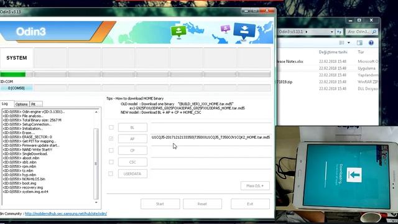Click the SYSTEM status box
398x224 pixels.
coord(17,58)
